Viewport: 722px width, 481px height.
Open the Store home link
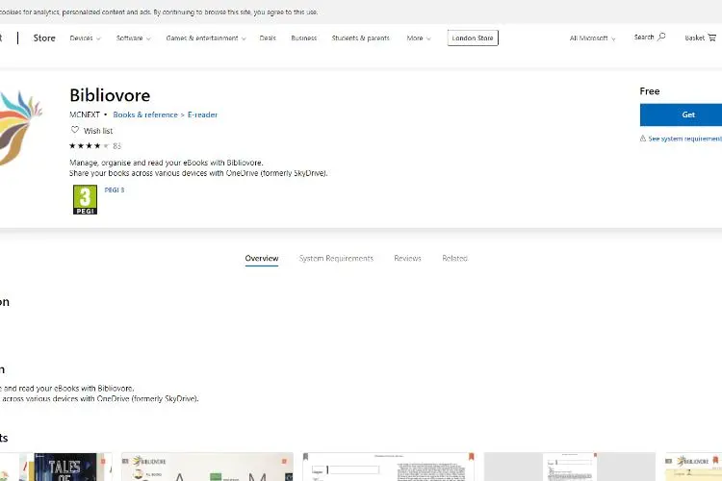pos(44,38)
